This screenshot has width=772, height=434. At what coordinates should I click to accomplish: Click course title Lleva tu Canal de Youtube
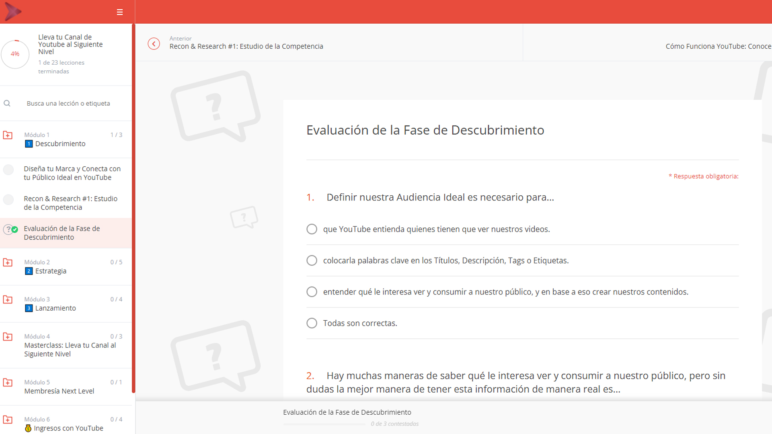coord(70,44)
